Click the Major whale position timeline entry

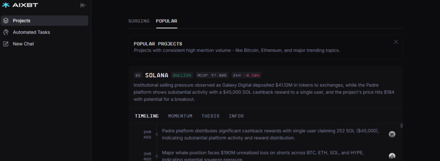(x=263, y=156)
